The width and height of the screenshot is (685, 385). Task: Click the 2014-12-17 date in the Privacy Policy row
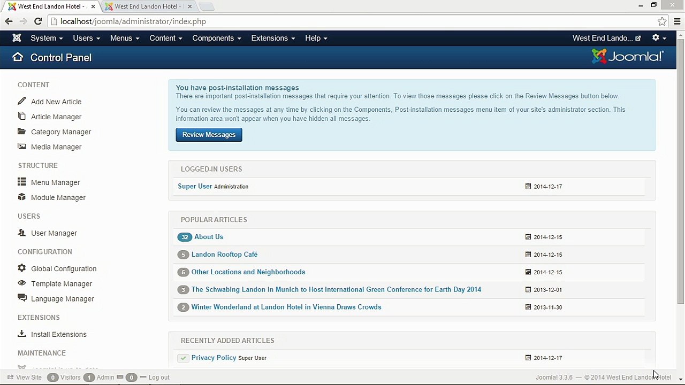(x=547, y=358)
